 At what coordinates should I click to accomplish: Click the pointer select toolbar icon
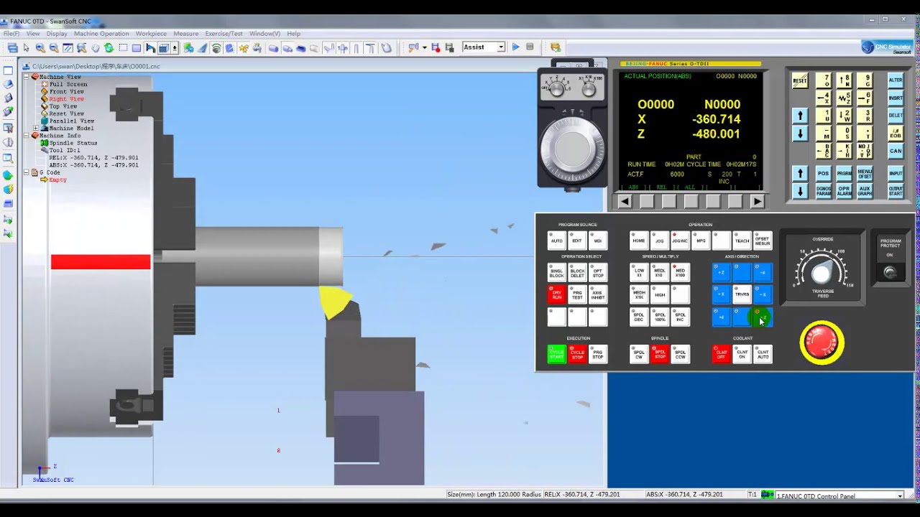(27, 48)
